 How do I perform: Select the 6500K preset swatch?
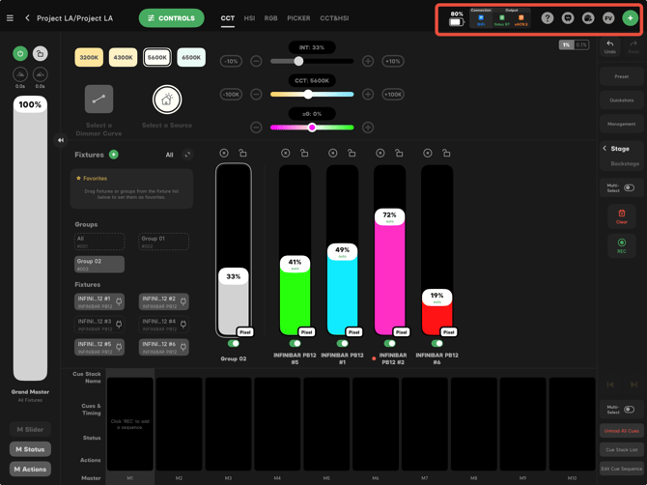(191, 57)
